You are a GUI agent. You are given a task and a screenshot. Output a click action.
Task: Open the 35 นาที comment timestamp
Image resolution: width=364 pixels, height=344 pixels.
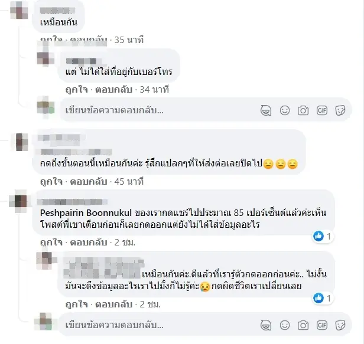tap(129, 40)
